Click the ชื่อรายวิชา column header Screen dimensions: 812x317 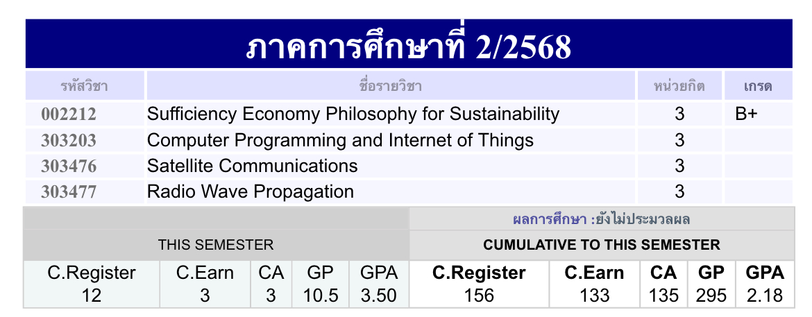point(391,87)
